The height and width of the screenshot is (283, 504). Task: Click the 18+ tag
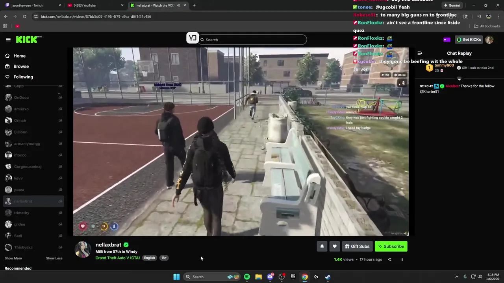tap(164, 258)
